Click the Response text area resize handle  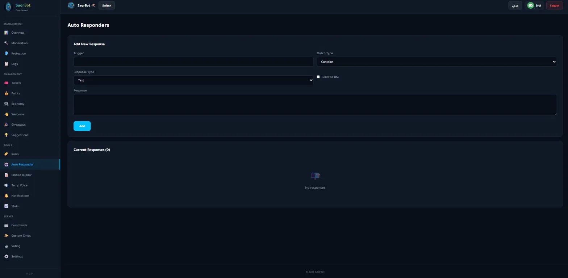[x=555, y=114]
